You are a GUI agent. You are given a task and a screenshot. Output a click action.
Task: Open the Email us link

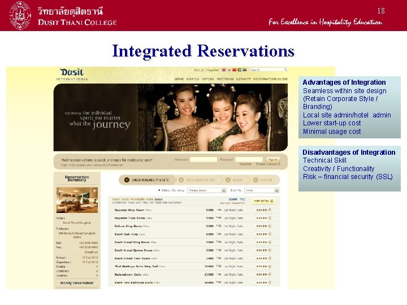click(91, 252)
